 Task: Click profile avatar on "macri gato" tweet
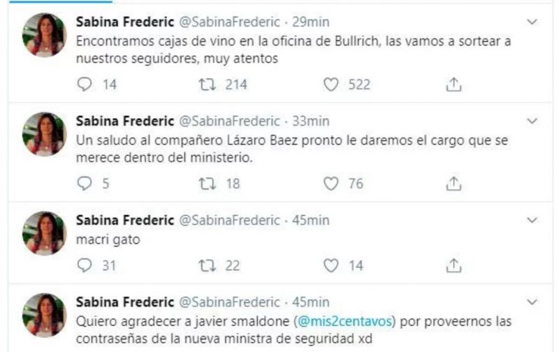tap(44, 233)
